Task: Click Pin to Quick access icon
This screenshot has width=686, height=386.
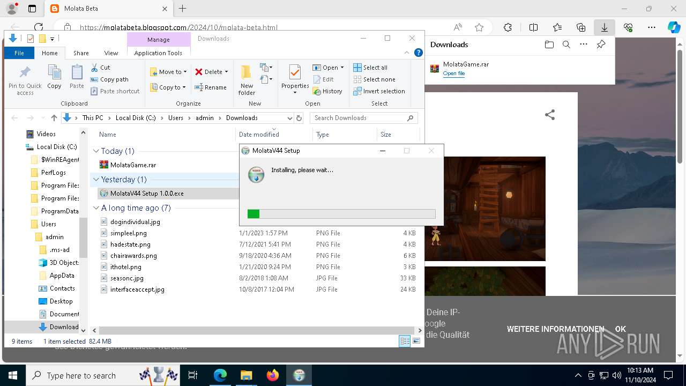Action: 25,80
